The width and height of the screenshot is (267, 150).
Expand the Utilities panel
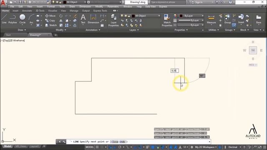214,30
